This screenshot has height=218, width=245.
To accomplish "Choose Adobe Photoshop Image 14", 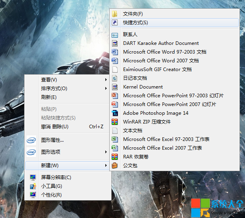I will [x=175, y=113].
